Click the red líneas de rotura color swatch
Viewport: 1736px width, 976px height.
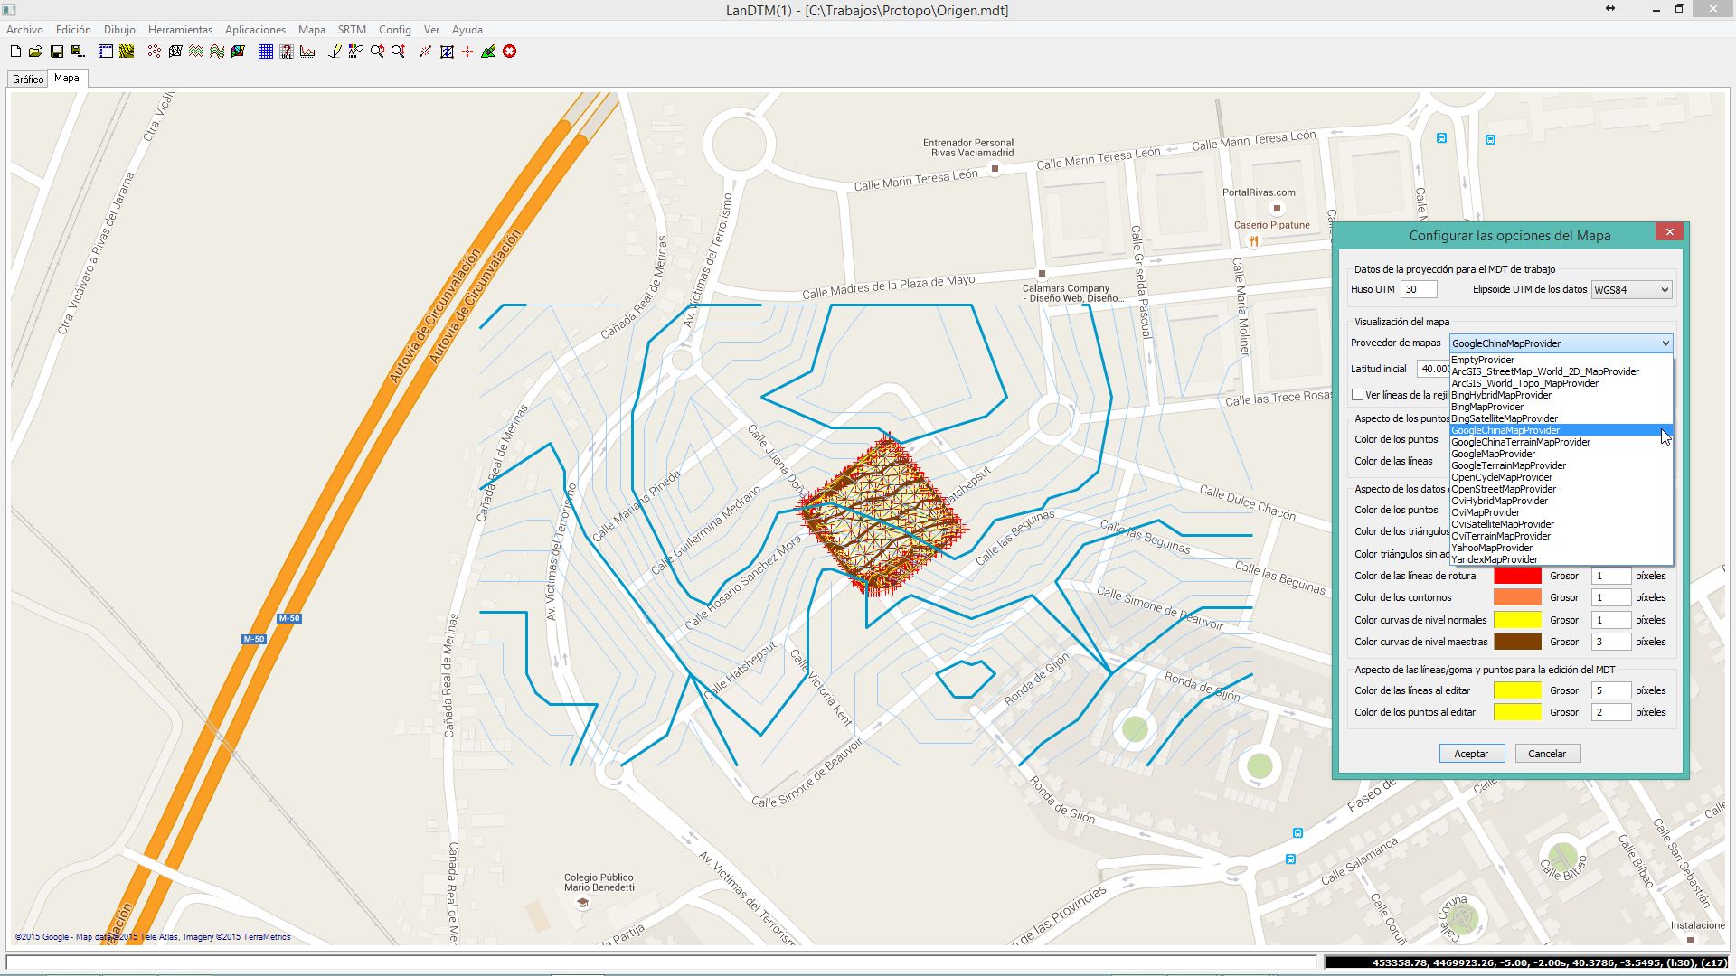point(1517,576)
